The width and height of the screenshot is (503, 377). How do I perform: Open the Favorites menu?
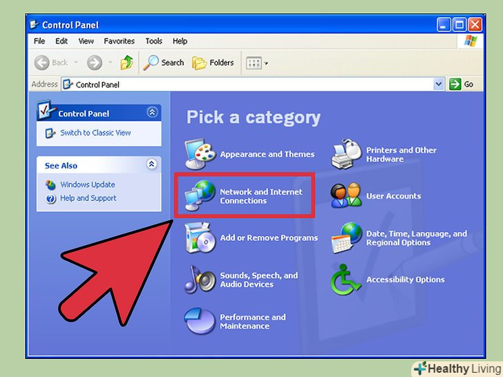[x=119, y=41]
